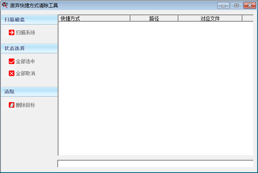This screenshot has height=173, width=258.
Task: Click the 扫描系统 text button
Action: [25, 33]
